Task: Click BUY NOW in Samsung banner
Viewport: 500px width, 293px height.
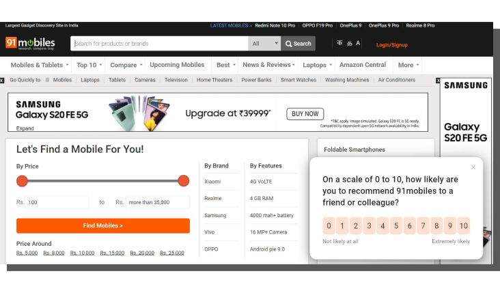Action: click(x=305, y=114)
